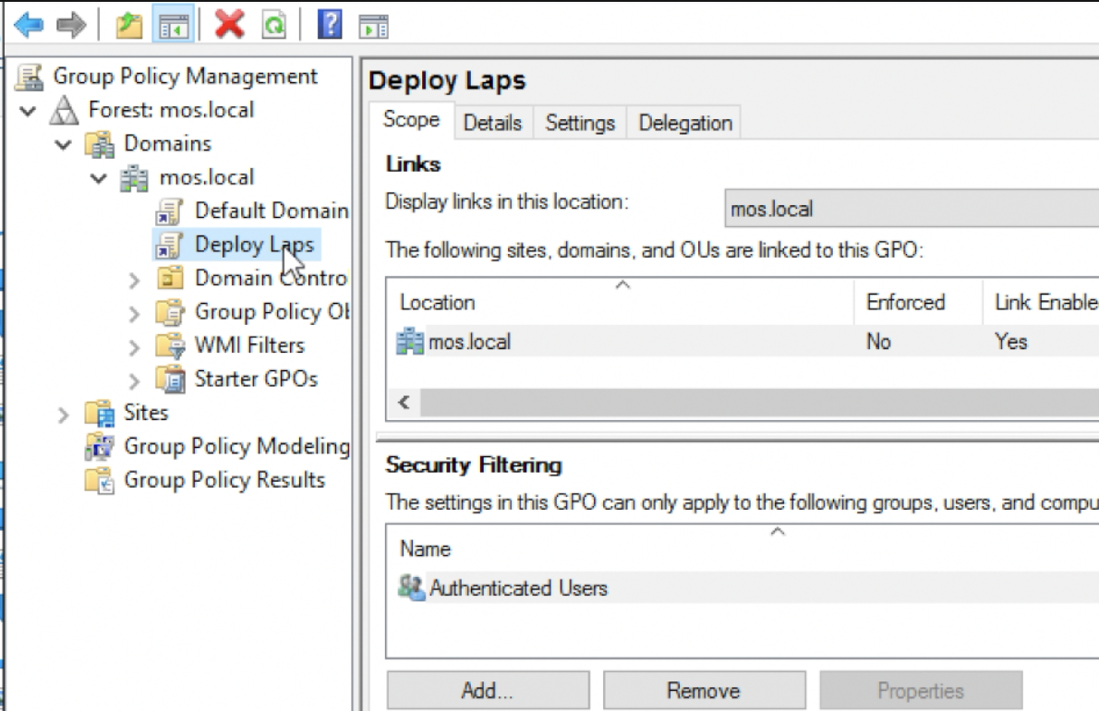The image size is (1099, 711).
Task: Click the Remove button
Action: (704, 691)
